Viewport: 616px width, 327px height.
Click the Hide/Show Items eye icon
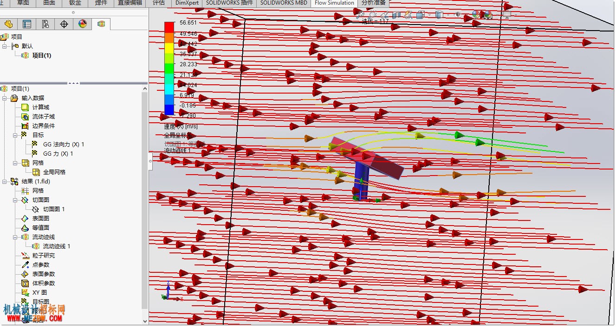458,15
